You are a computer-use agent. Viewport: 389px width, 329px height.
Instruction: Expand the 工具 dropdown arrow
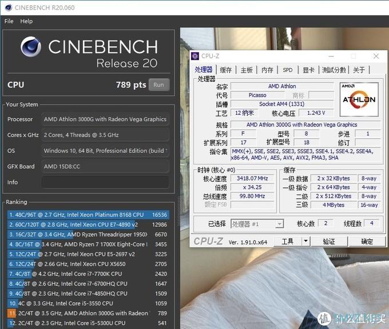pos(305,241)
